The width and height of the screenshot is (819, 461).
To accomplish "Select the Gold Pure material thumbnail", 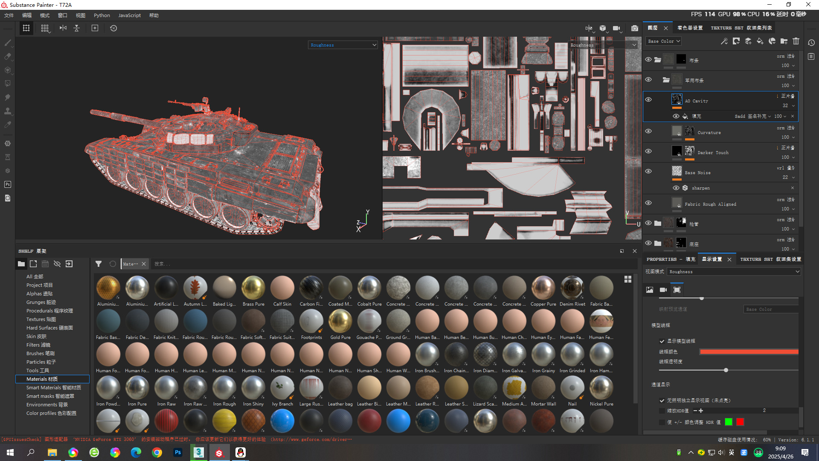I will (340, 322).
